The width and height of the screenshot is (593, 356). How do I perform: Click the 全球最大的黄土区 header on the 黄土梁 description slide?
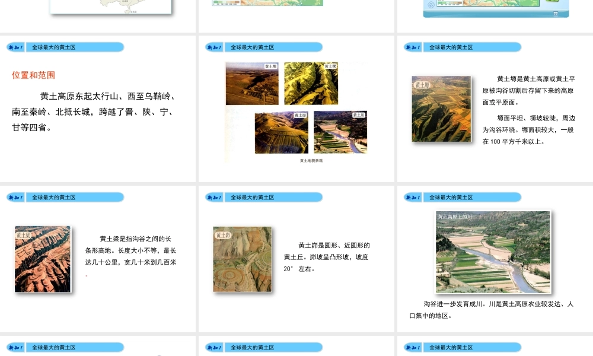[75, 198]
